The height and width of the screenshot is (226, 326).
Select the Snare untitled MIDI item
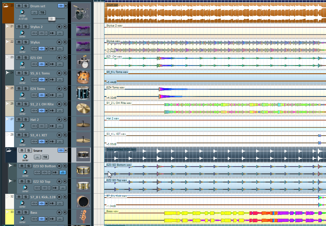[x=215, y=155]
